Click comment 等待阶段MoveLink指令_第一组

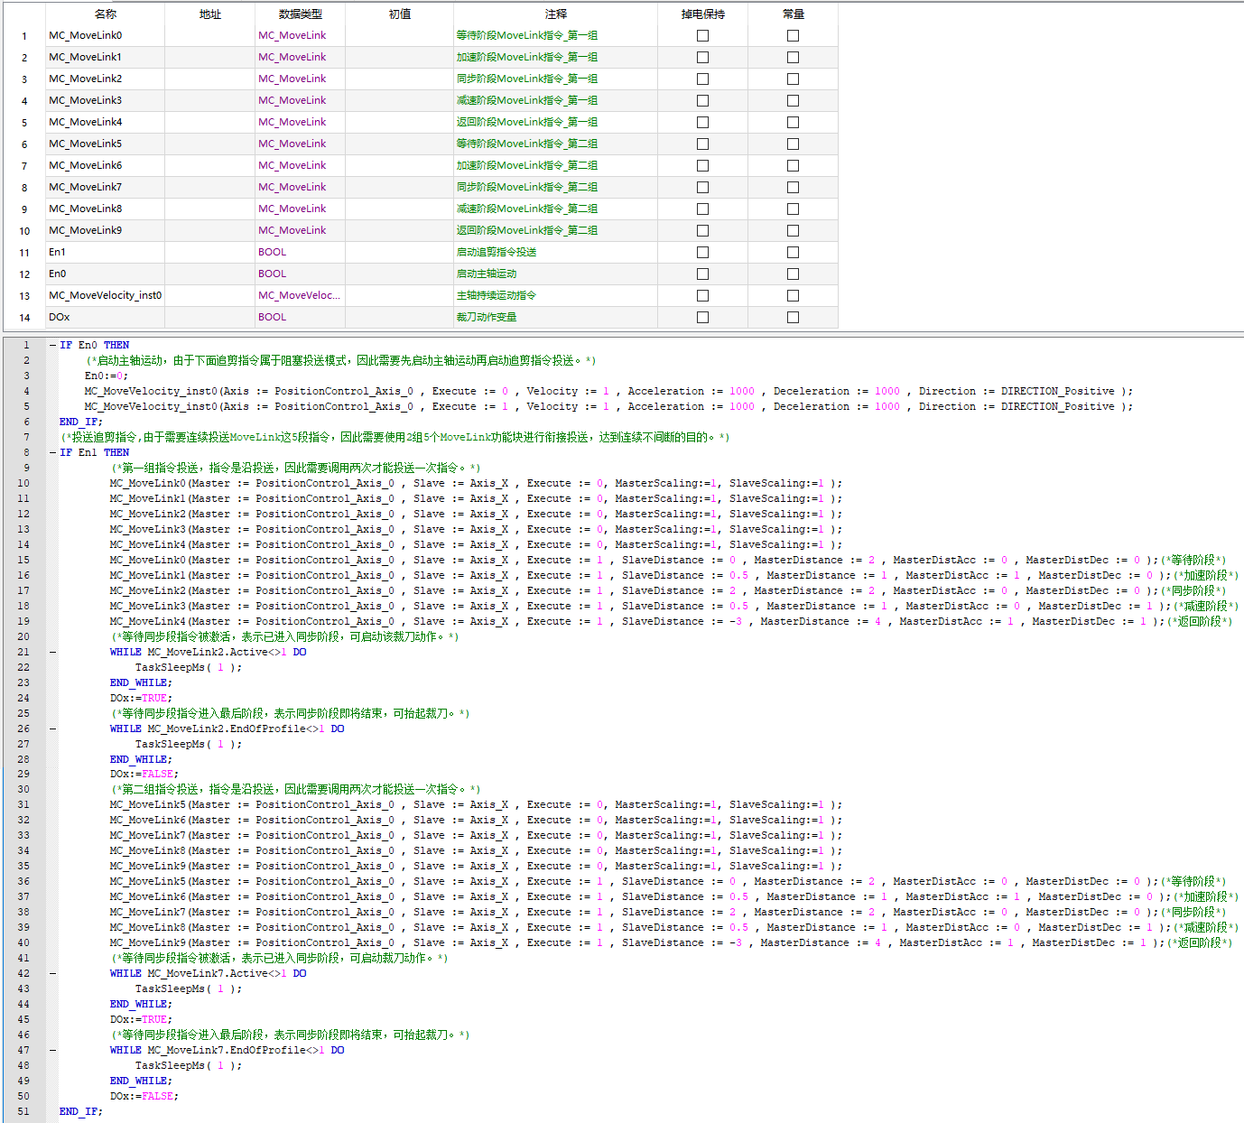pyautogui.click(x=527, y=36)
